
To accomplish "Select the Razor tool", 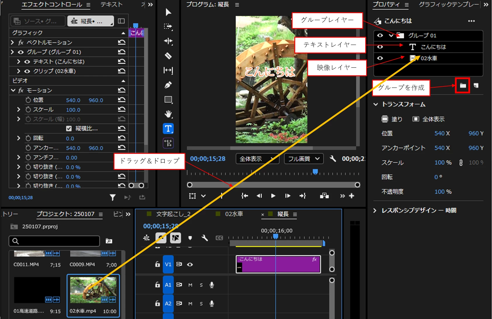I will click(x=168, y=56).
